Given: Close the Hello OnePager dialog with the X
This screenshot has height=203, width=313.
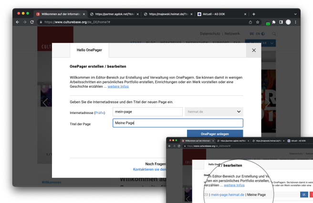Looking at the screenshot, I should 253,50.
